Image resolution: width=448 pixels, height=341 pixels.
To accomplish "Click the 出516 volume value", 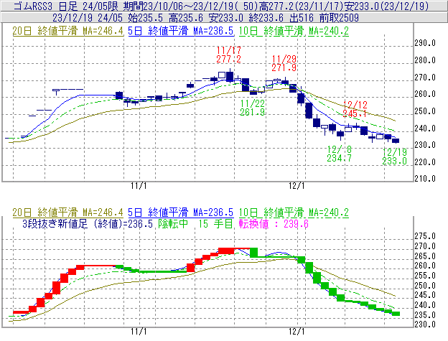I will coord(302,18).
